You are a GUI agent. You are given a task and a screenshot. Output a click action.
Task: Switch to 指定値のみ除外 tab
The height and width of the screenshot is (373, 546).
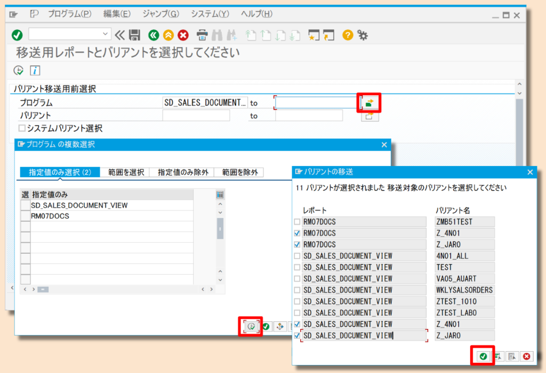pyautogui.click(x=183, y=172)
